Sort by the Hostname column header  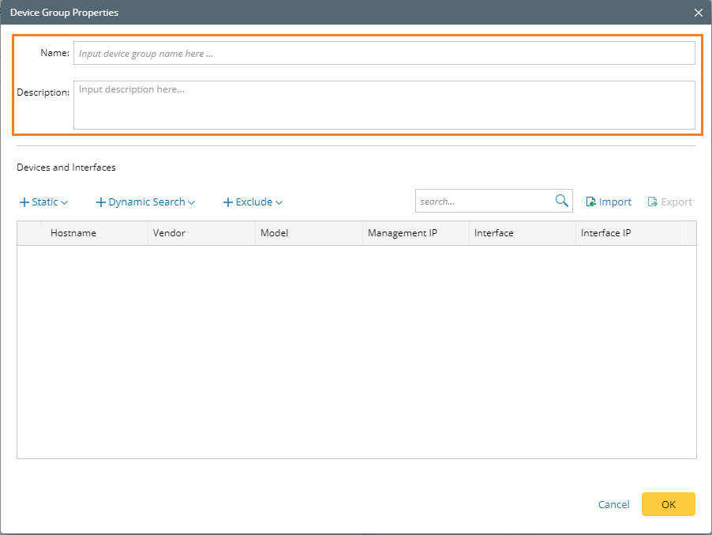pos(73,233)
